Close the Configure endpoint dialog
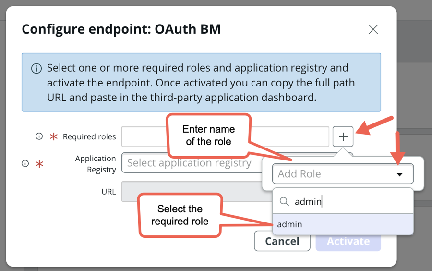This screenshot has width=432, height=271. click(373, 29)
